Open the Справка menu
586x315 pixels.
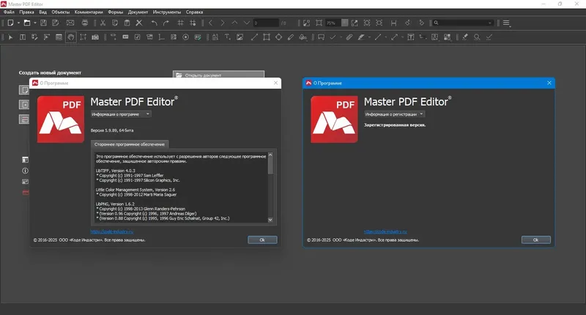[x=194, y=12]
